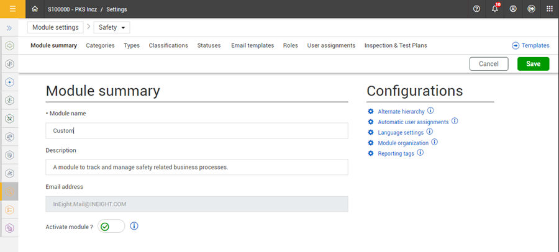Viewport: 559px width, 252px height.
Task: Click the Module name input field
Action: click(x=196, y=130)
